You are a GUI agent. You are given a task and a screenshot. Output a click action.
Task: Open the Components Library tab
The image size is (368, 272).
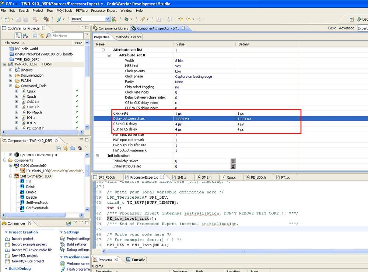point(111,28)
